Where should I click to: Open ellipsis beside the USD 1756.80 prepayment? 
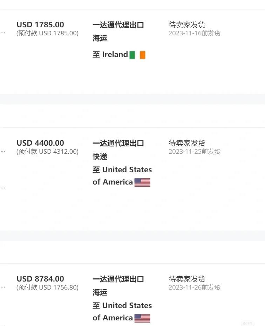(3, 287)
